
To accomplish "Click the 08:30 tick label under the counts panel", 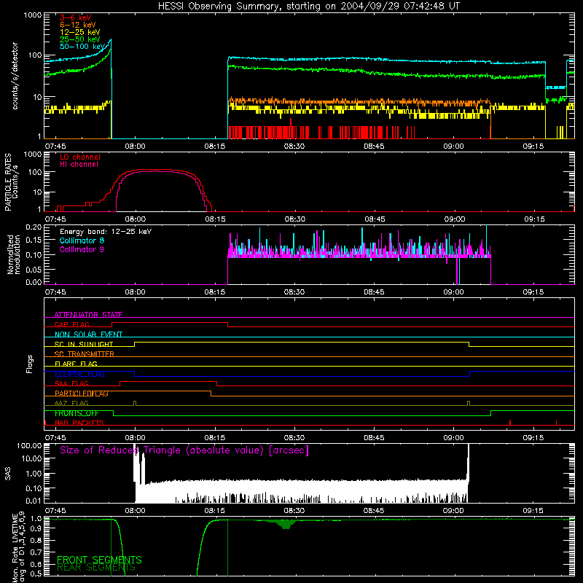I will click(x=294, y=146).
